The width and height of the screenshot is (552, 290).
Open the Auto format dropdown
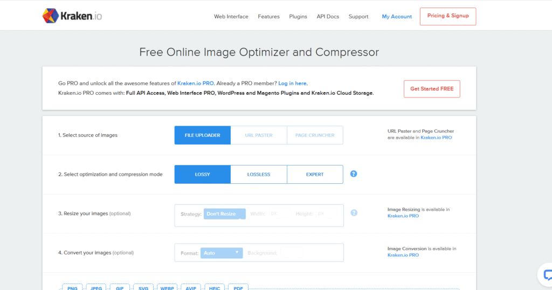click(222, 253)
